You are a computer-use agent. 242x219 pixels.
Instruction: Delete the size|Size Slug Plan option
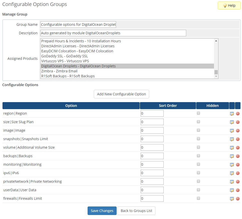pyautogui.click(x=238, y=122)
